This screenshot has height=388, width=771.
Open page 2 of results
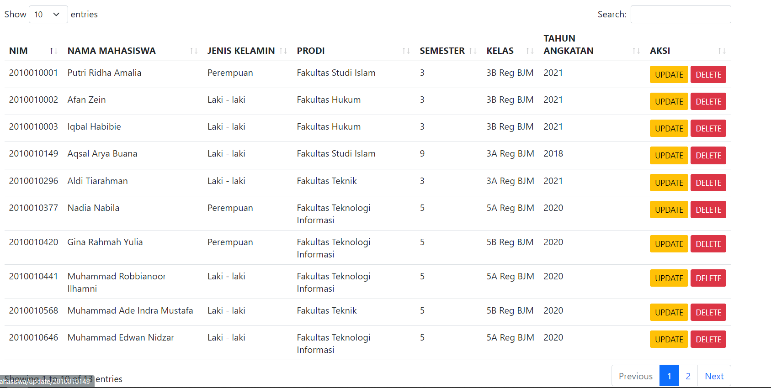(x=688, y=376)
